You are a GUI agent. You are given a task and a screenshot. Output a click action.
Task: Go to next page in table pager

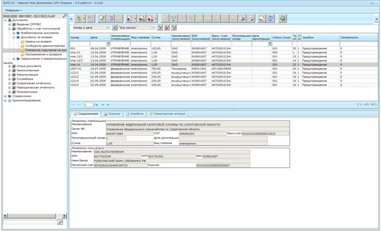[103, 105]
